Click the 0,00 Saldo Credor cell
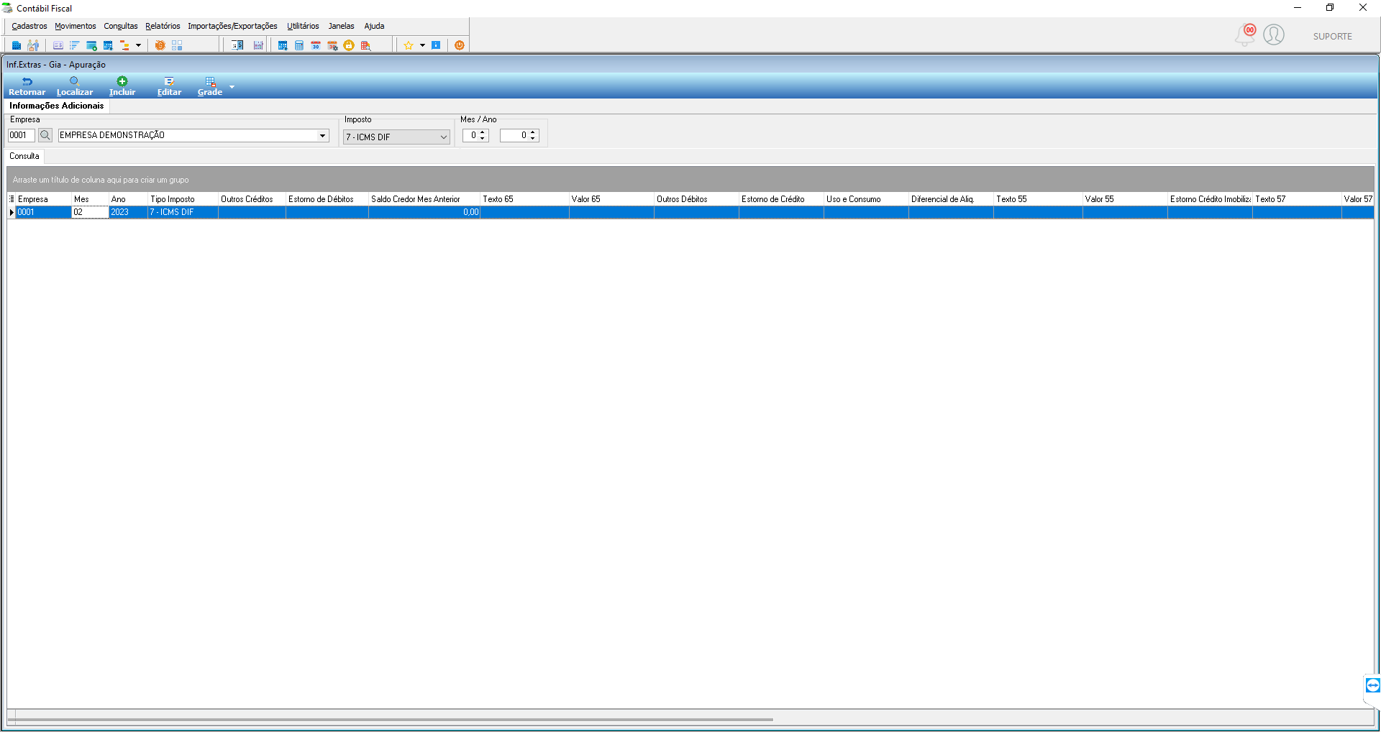 (x=424, y=212)
